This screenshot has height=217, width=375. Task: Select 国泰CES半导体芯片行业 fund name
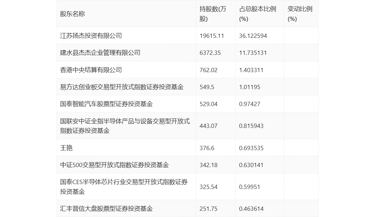click(x=124, y=187)
